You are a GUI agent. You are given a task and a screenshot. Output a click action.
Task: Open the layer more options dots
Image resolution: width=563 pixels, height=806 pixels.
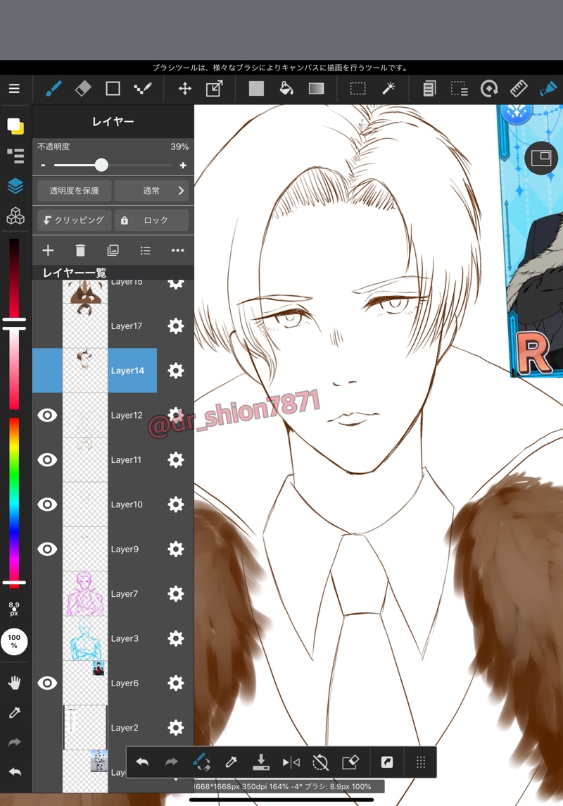pos(177,250)
